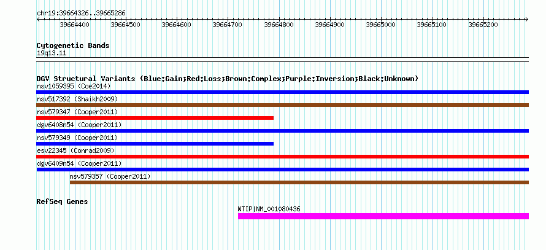
Task: Click ruler tick label 39665000
Action: (381, 25)
